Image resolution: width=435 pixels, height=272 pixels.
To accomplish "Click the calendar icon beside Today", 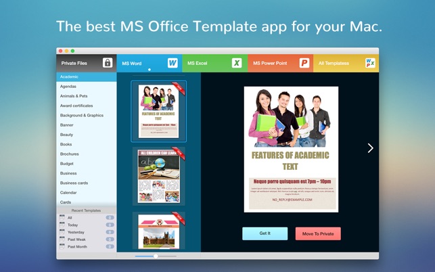I will 62,225.
